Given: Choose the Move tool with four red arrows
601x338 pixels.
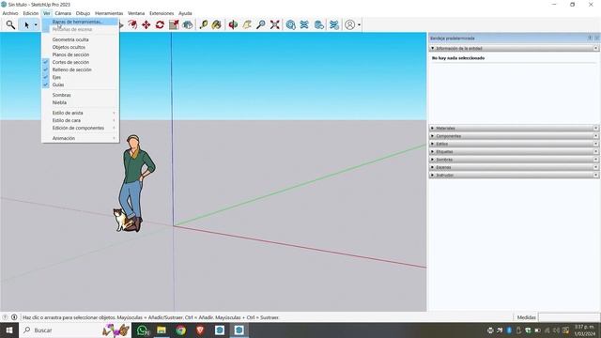Looking at the screenshot, I should (146, 25).
